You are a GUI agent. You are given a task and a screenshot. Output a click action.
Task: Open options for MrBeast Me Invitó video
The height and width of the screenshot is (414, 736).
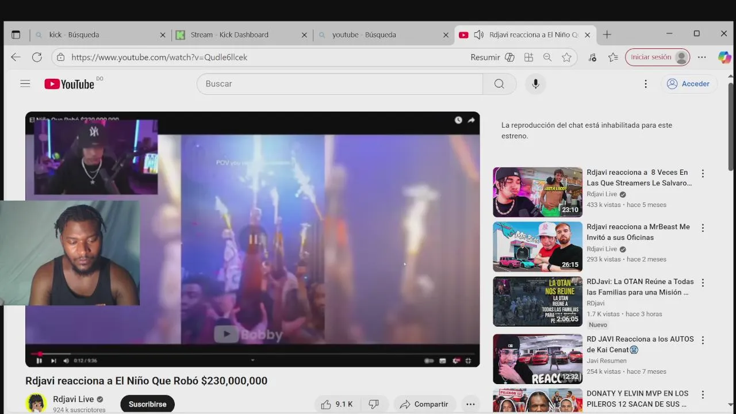click(x=703, y=228)
